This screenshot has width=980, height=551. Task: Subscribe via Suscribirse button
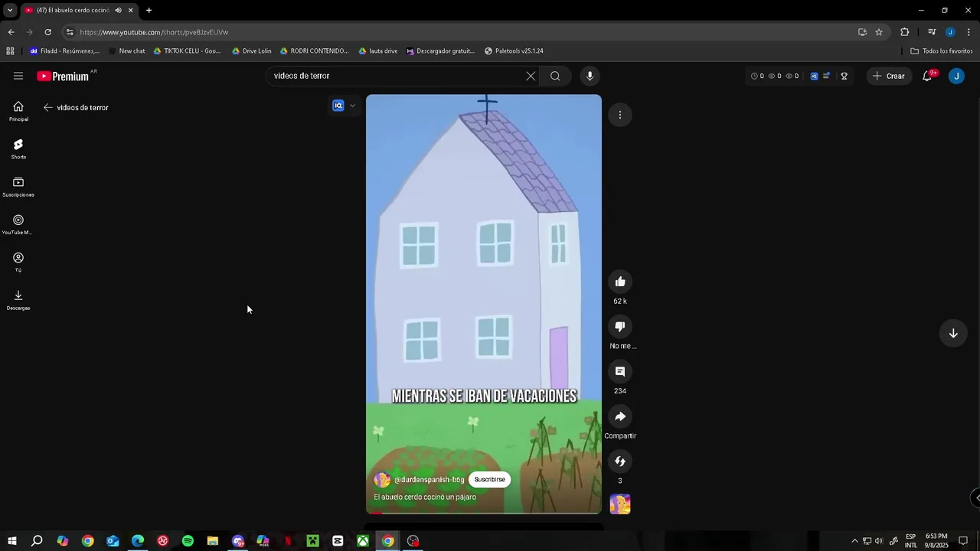pyautogui.click(x=489, y=480)
